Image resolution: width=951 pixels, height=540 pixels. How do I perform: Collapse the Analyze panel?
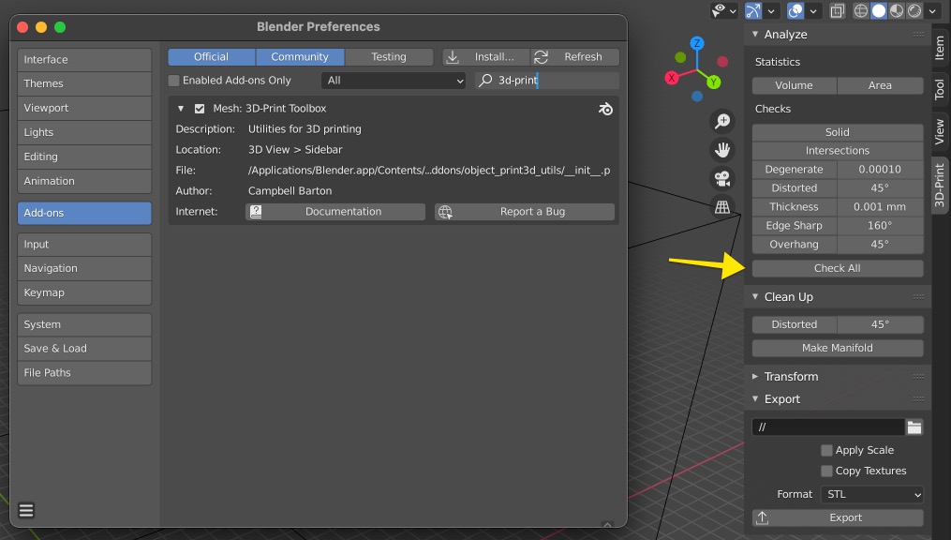click(x=755, y=34)
